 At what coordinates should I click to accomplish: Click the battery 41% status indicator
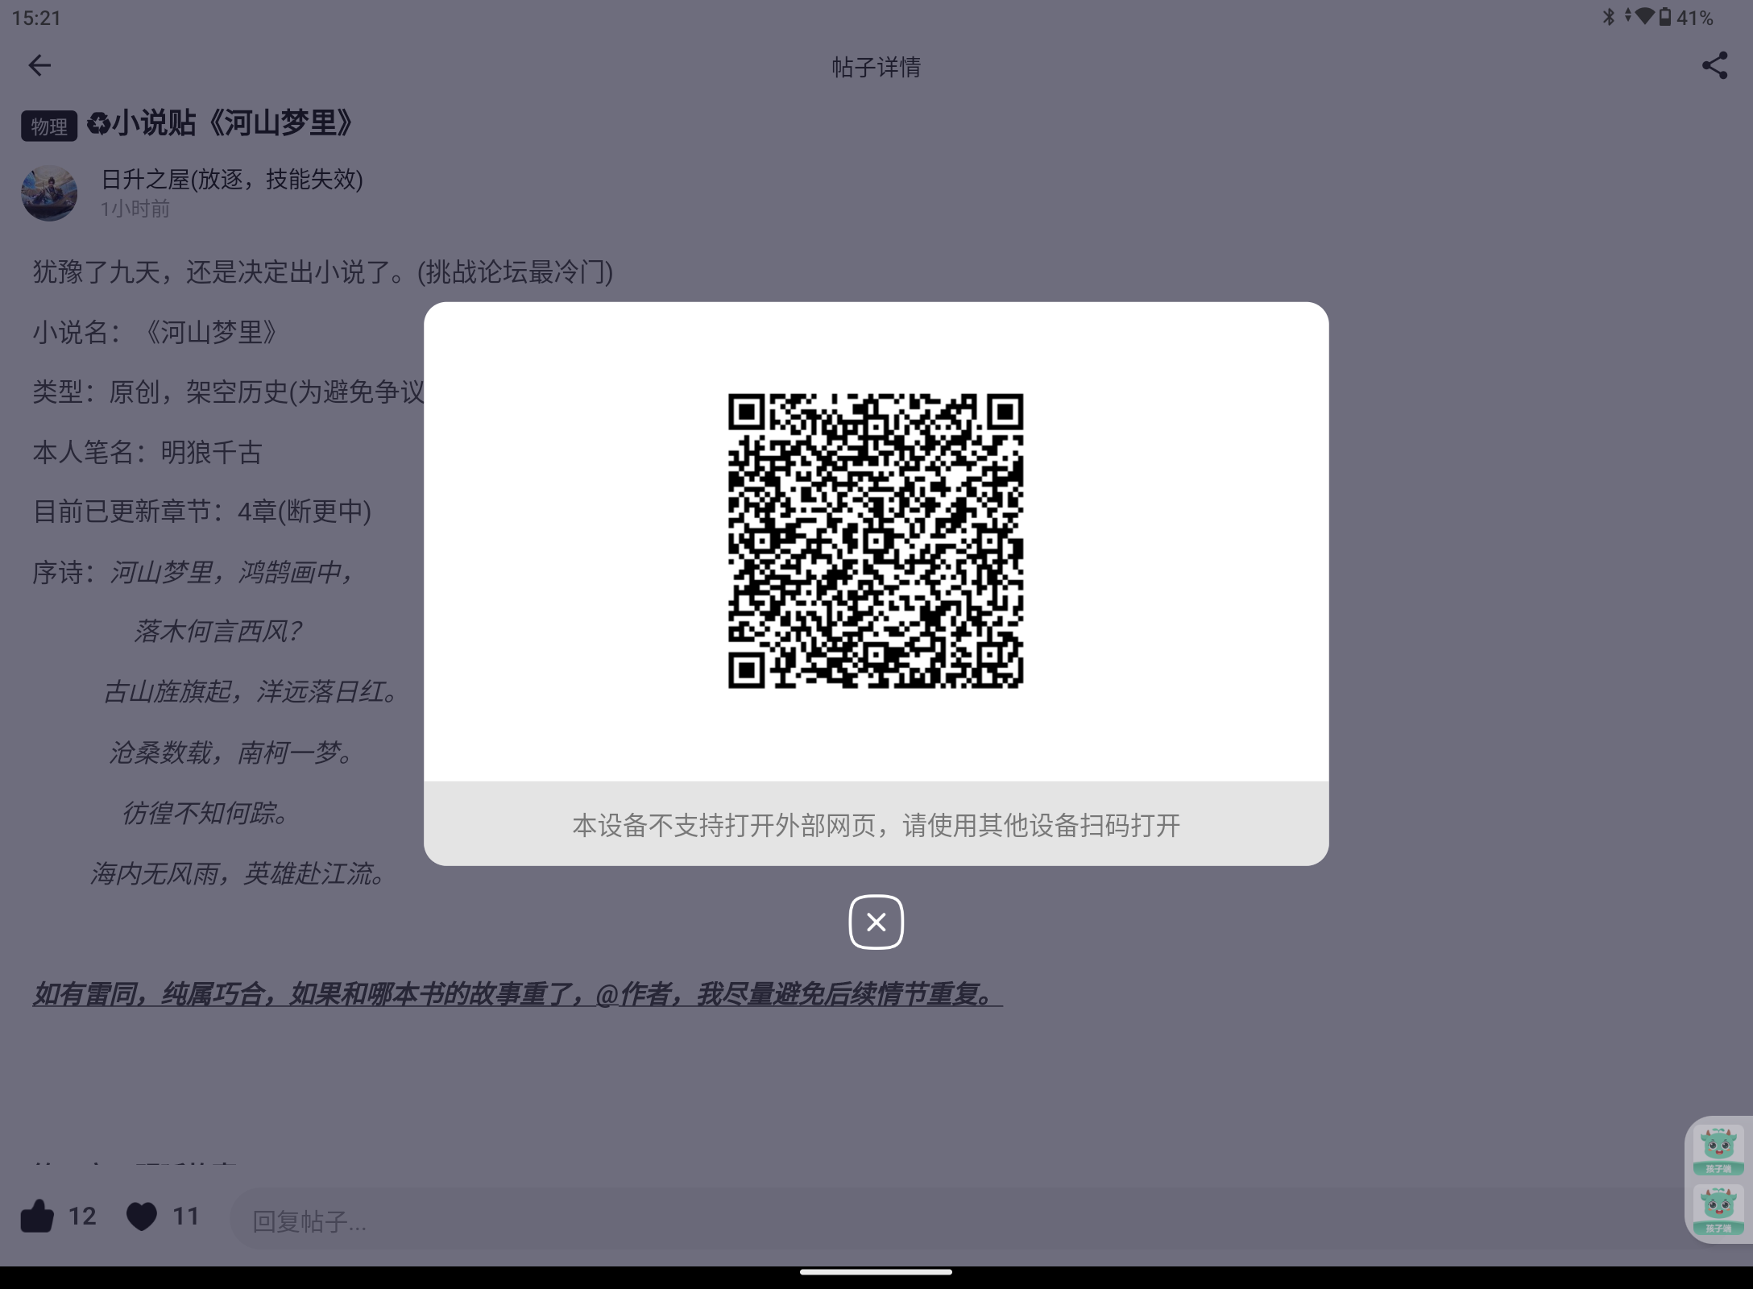(x=1685, y=18)
